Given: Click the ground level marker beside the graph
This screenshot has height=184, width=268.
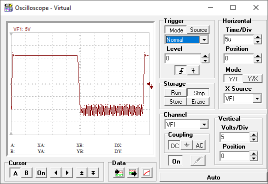Looking at the screenshot, I should tap(150, 85).
